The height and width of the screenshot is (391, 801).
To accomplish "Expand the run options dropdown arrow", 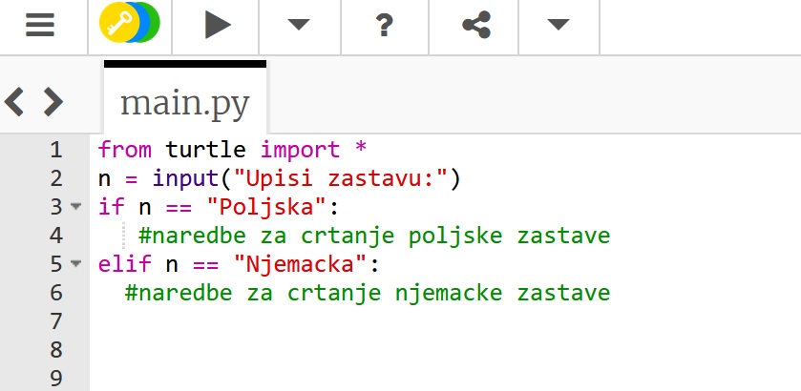I will click(x=300, y=26).
